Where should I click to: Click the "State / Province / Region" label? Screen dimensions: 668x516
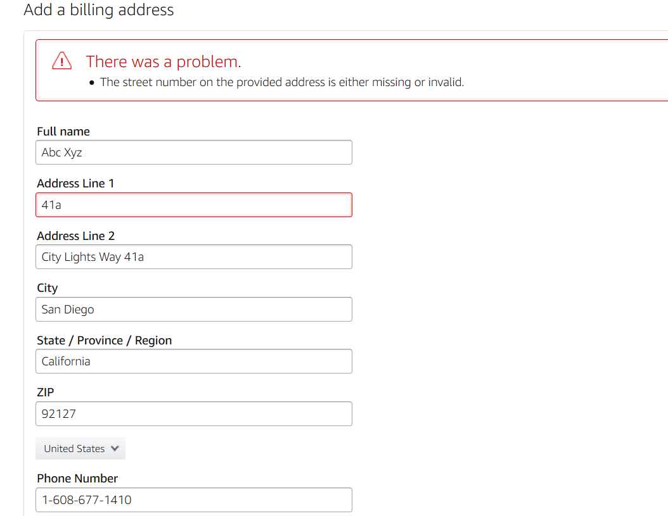click(x=105, y=341)
